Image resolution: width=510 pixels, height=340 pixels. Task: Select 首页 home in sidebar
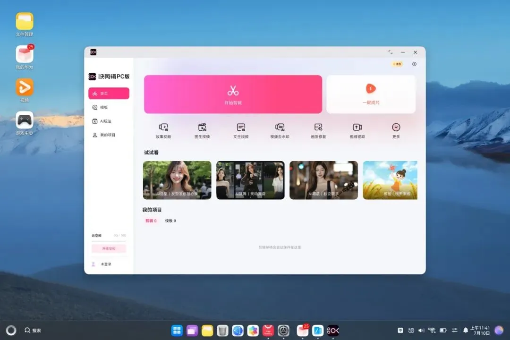[x=109, y=93]
